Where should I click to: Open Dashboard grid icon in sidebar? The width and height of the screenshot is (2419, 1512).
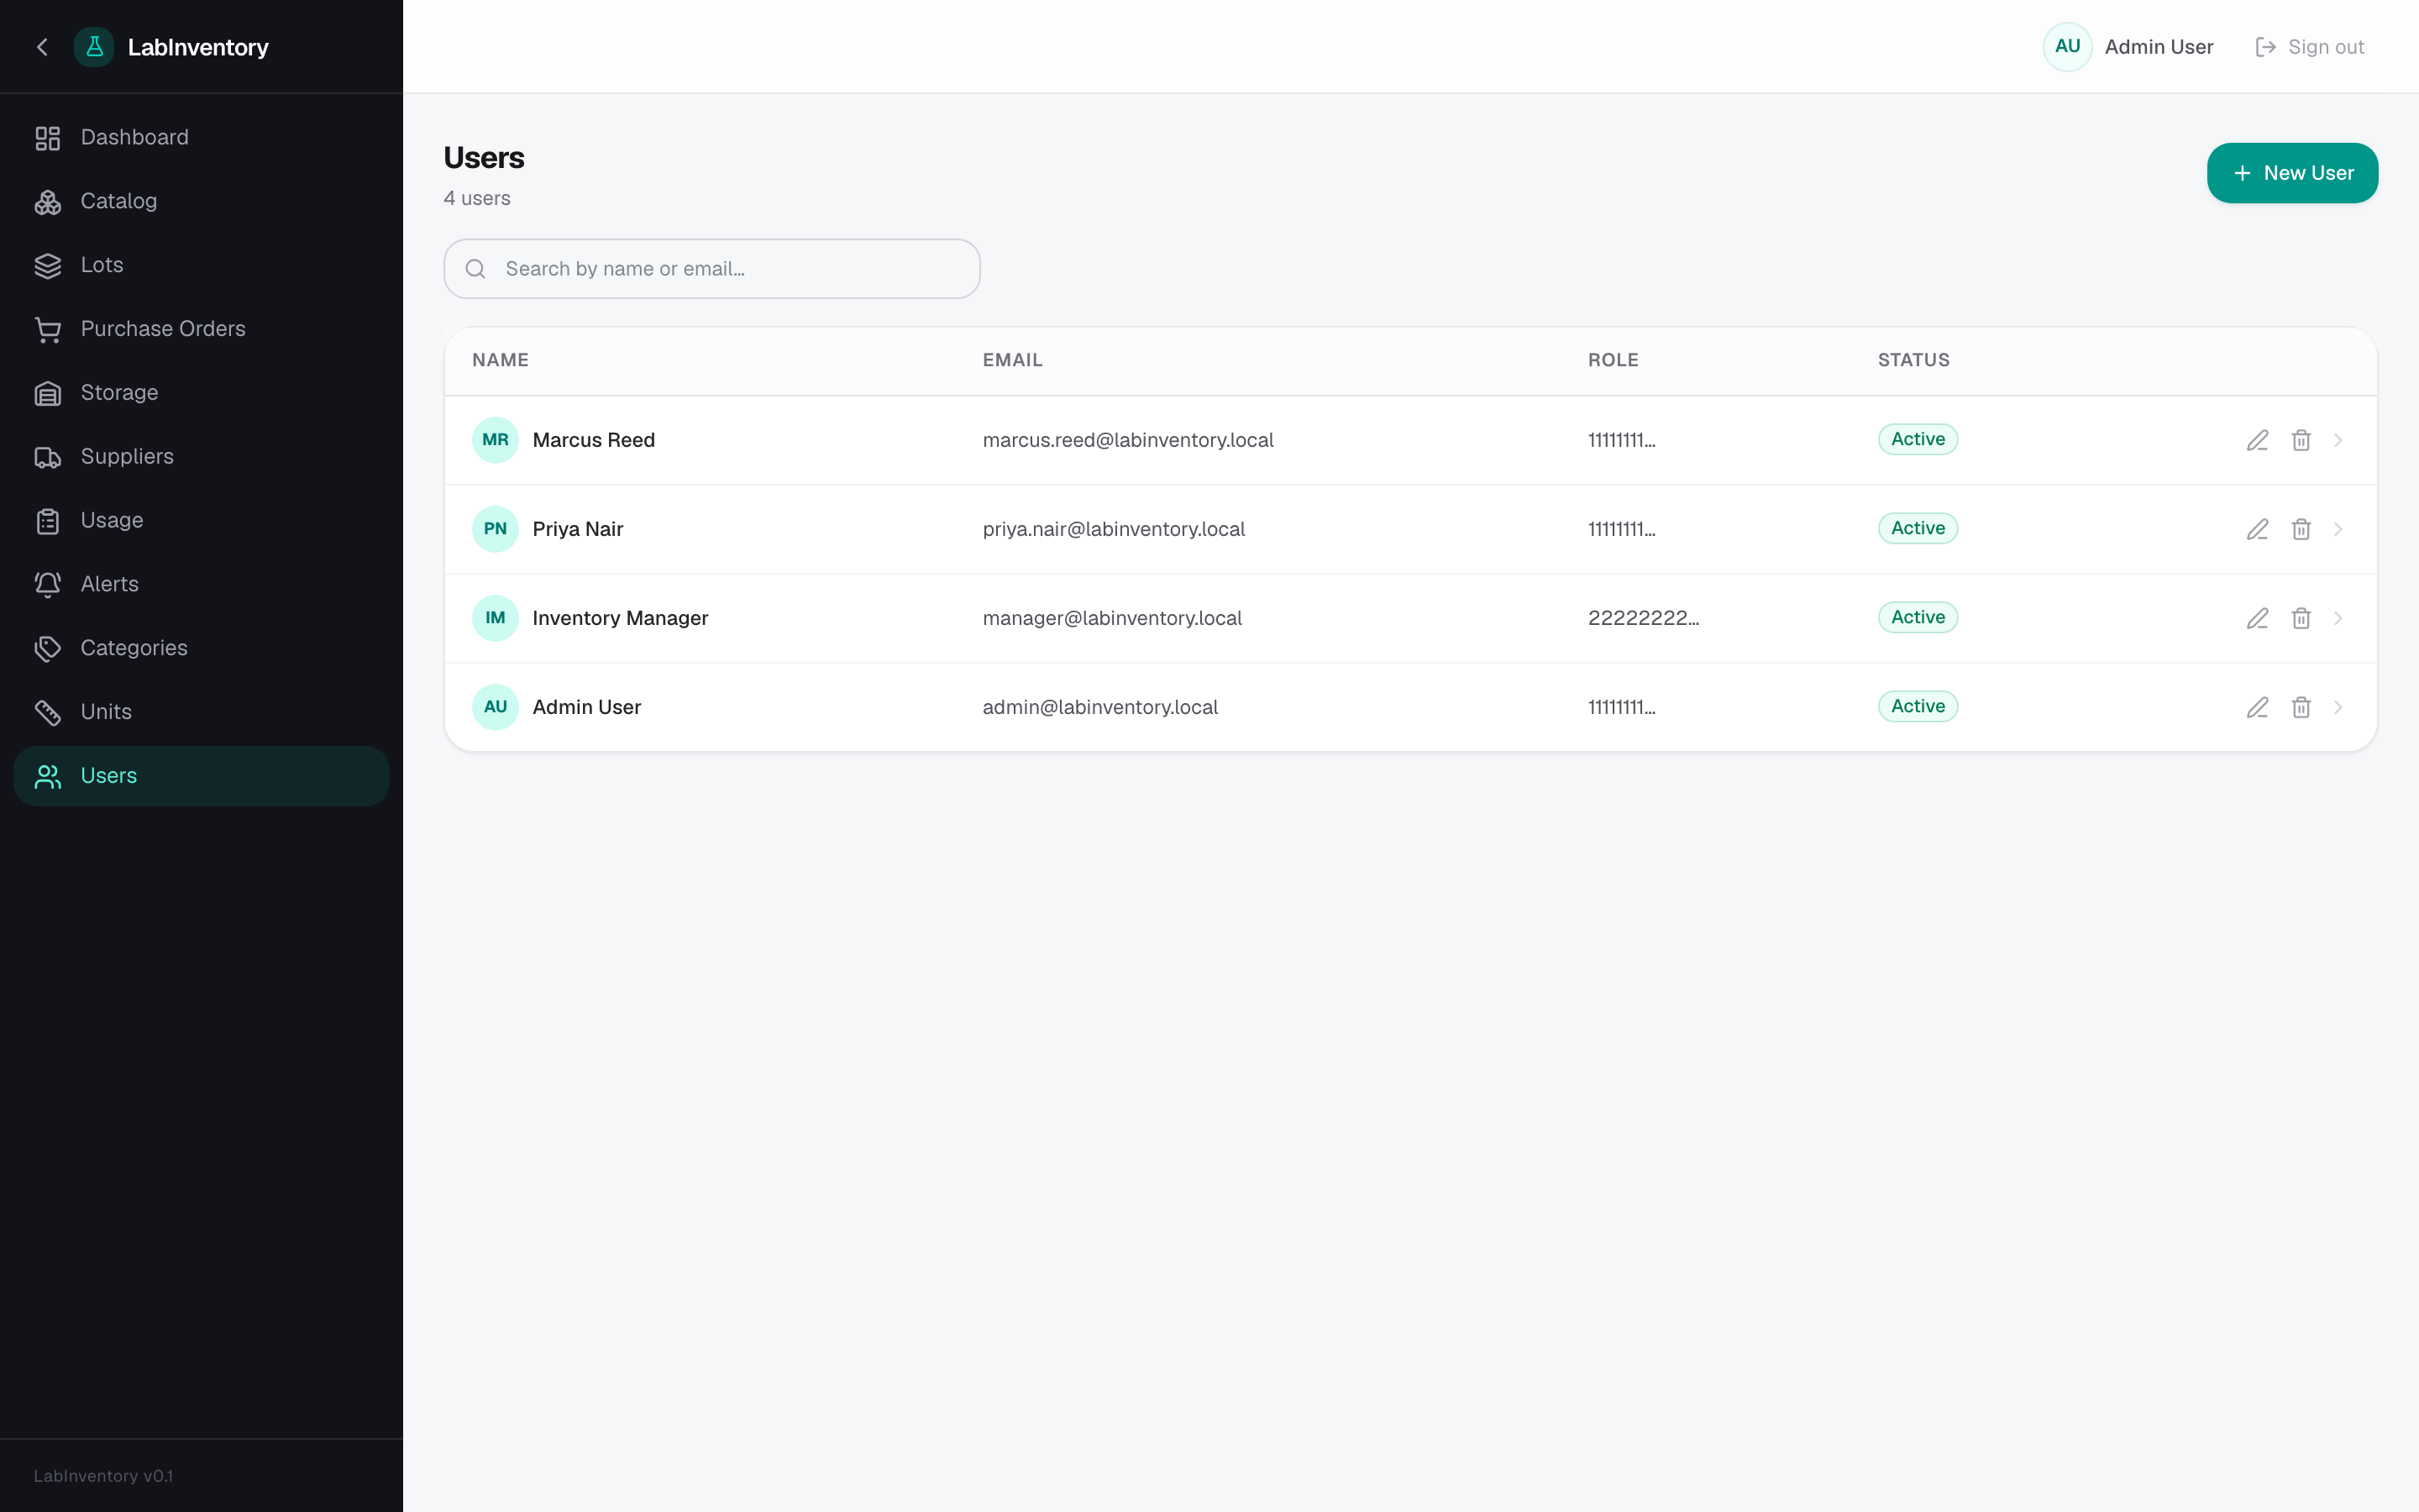(48, 138)
